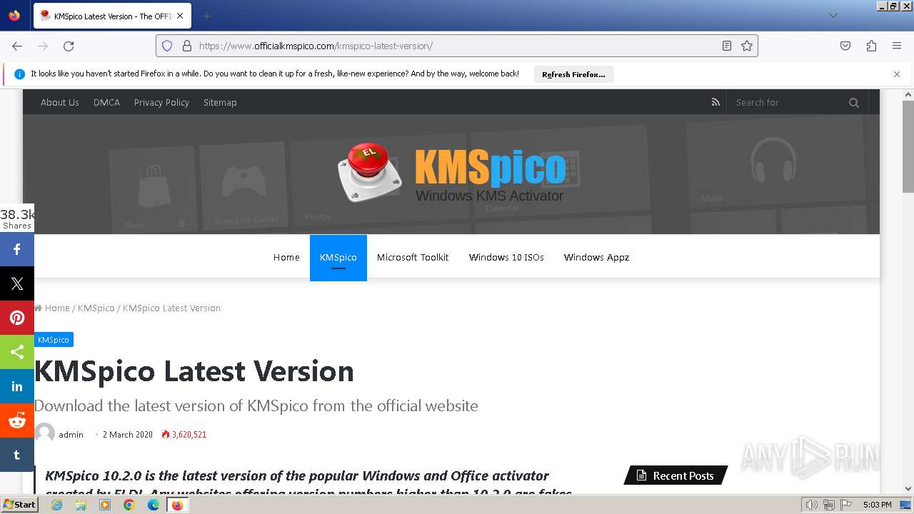Viewport: 914px width, 514px height.
Task: Open Windows 10 ISOs menu item
Action: (506, 257)
